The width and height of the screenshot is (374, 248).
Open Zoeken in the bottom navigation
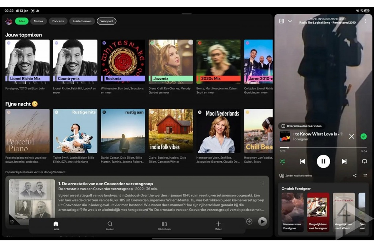110,225
